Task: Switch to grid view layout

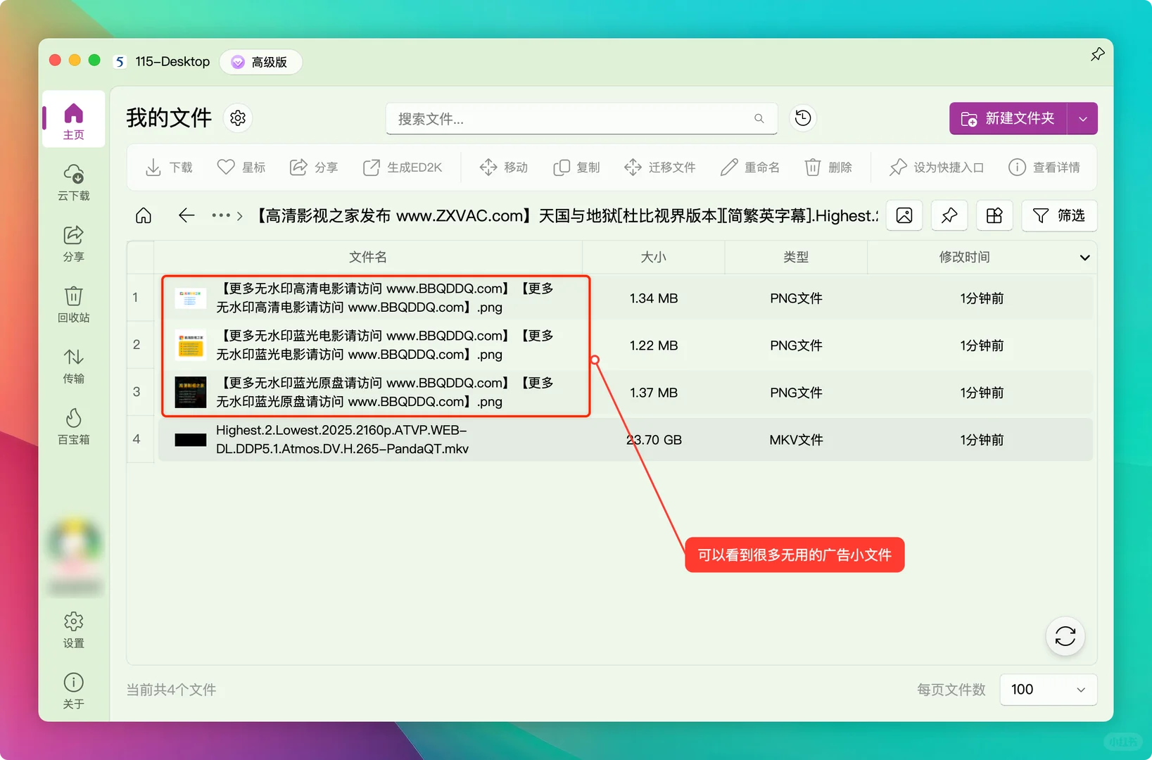Action: pyautogui.click(x=994, y=215)
